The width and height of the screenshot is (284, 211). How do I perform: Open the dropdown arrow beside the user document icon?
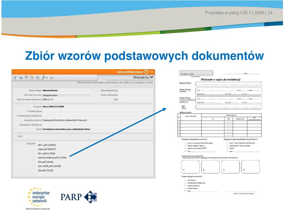click(47, 78)
